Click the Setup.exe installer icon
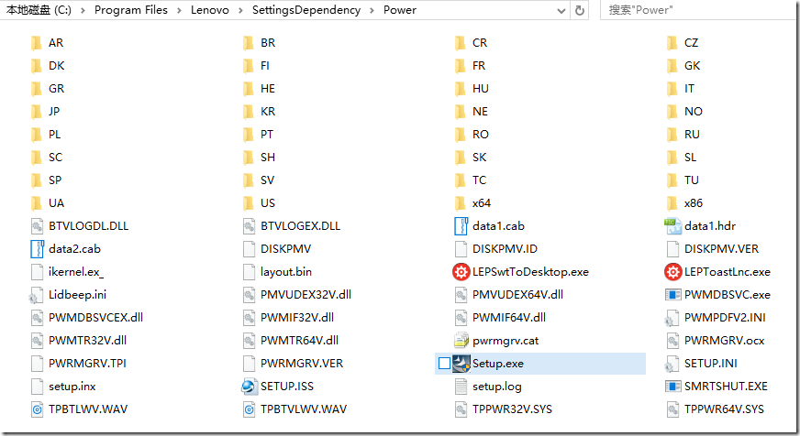 (461, 363)
